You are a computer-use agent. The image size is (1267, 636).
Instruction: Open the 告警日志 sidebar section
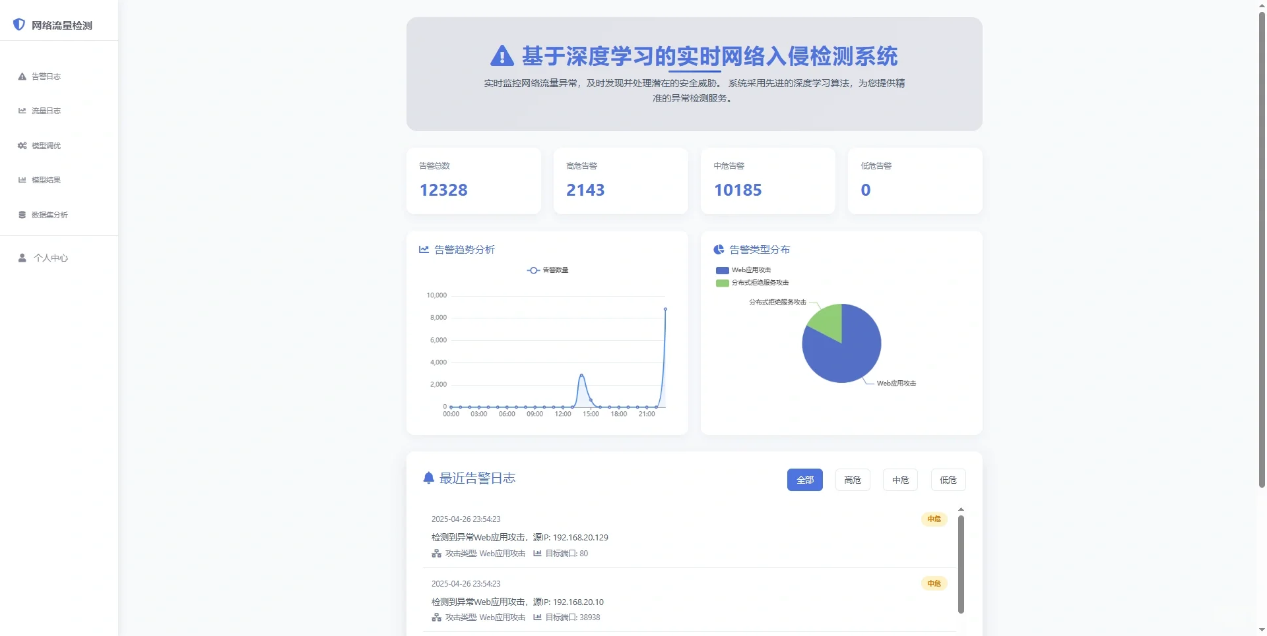(22, 76)
